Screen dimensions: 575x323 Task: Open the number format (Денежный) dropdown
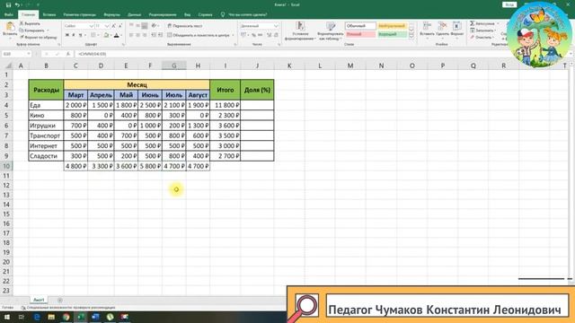pos(276,26)
